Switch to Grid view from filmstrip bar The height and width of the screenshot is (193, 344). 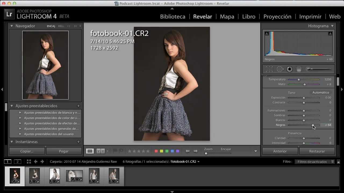(29, 162)
